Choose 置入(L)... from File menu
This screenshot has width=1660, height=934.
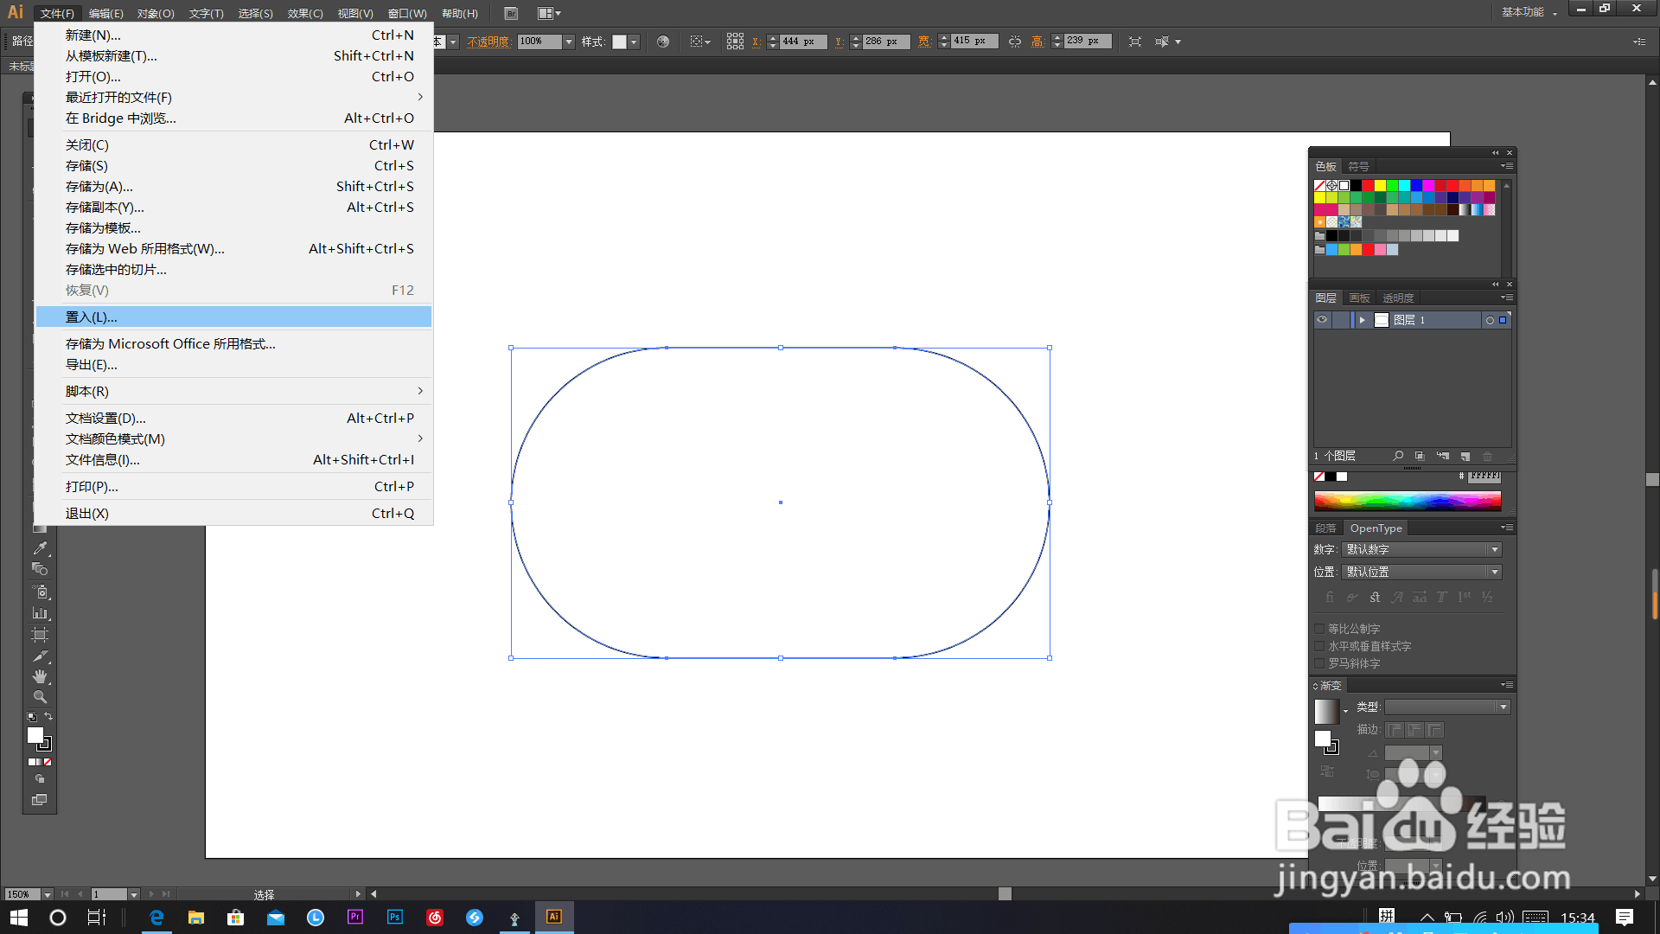point(92,317)
